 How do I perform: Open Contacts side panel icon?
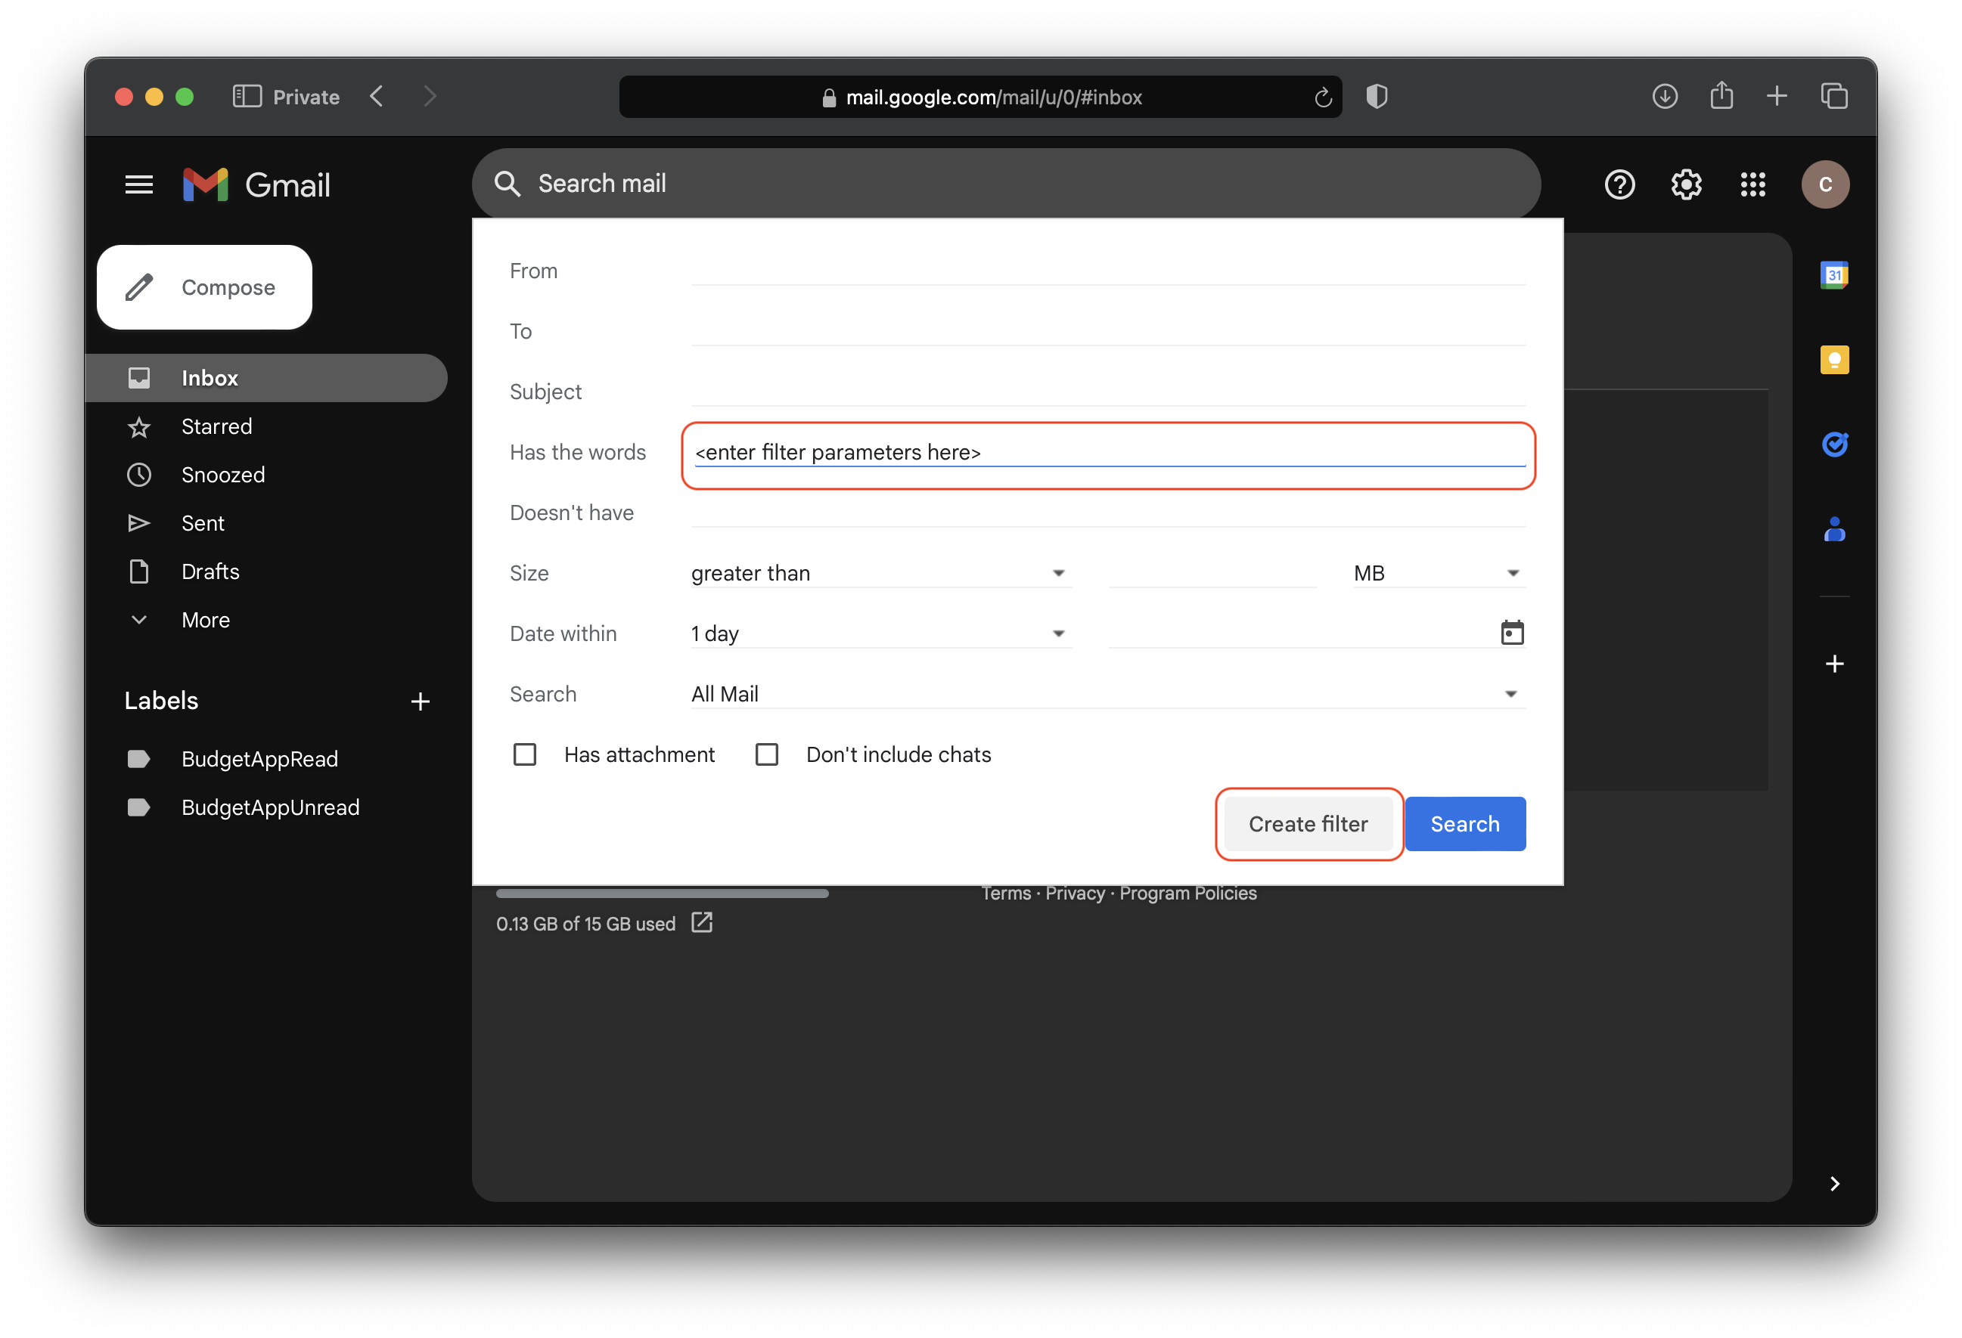click(1833, 529)
